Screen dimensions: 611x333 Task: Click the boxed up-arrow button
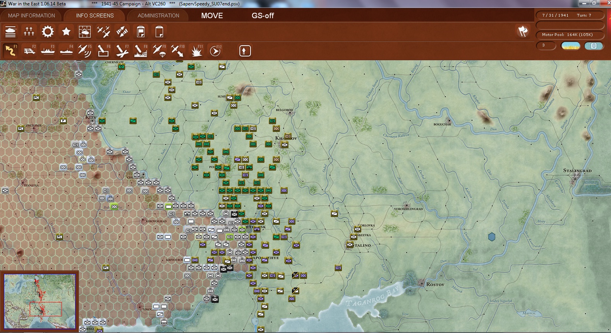pyautogui.click(x=245, y=51)
